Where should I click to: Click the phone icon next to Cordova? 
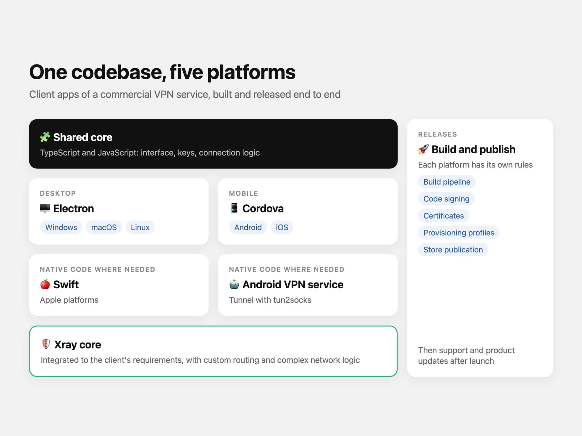(x=234, y=208)
